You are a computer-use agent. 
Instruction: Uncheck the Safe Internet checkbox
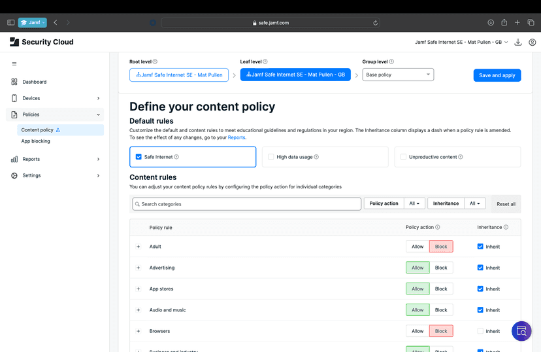click(x=139, y=157)
